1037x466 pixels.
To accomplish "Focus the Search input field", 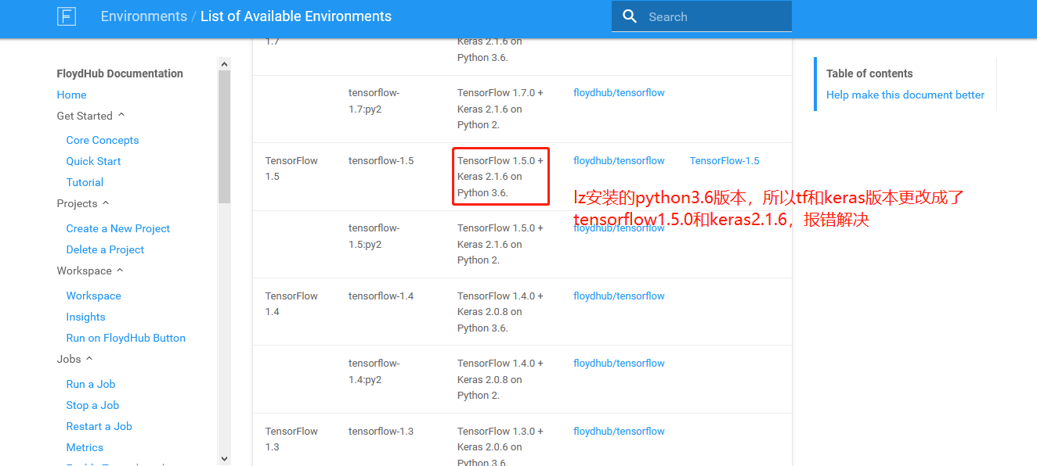I will pos(702,16).
